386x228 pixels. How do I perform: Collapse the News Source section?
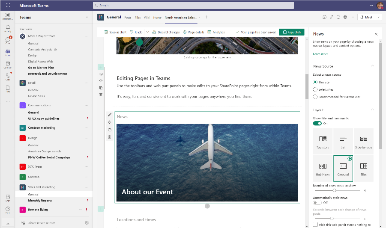pos(372,66)
